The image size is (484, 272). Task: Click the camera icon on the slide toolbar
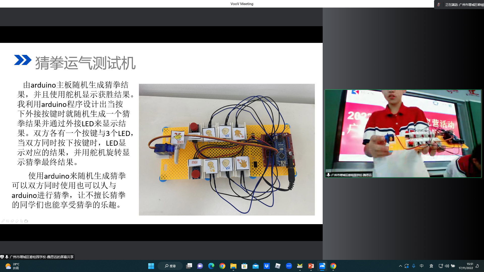(26, 221)
